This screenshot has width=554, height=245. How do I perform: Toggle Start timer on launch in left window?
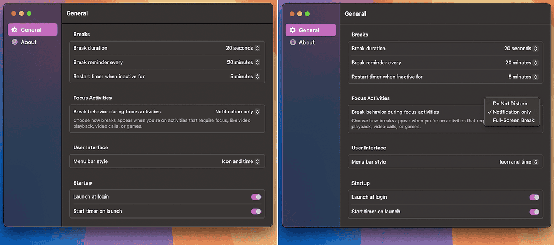click(x=256, y=211)
